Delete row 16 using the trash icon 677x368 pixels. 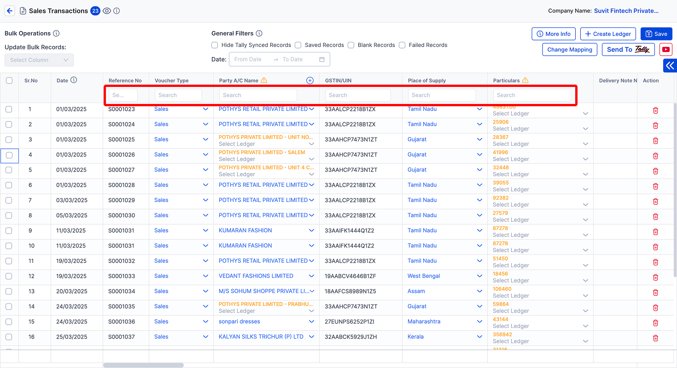coord(655,338)
